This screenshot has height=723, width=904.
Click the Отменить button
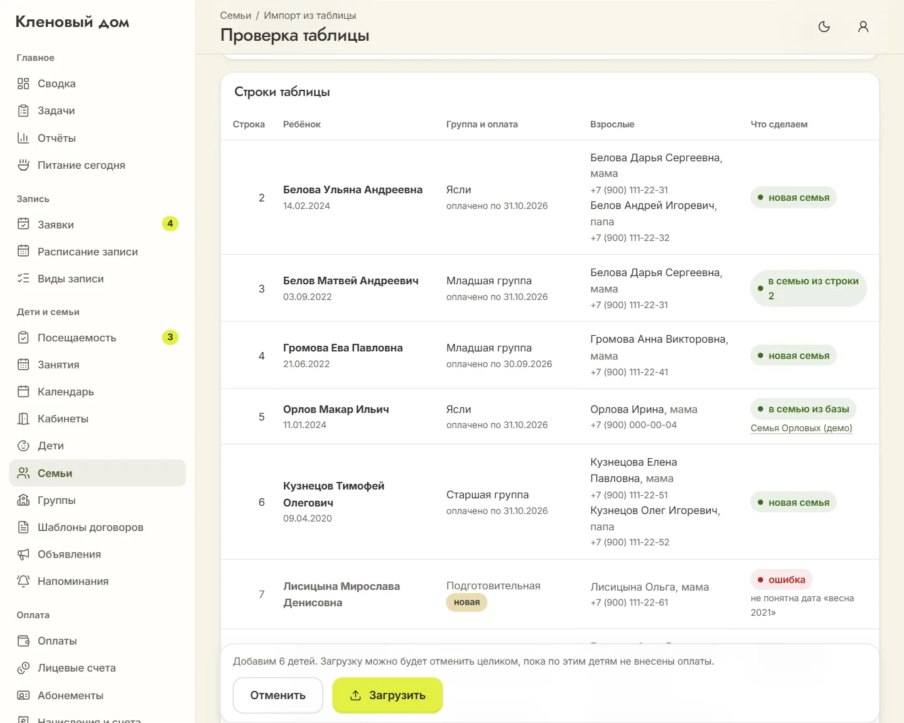(x=278, y=695)
